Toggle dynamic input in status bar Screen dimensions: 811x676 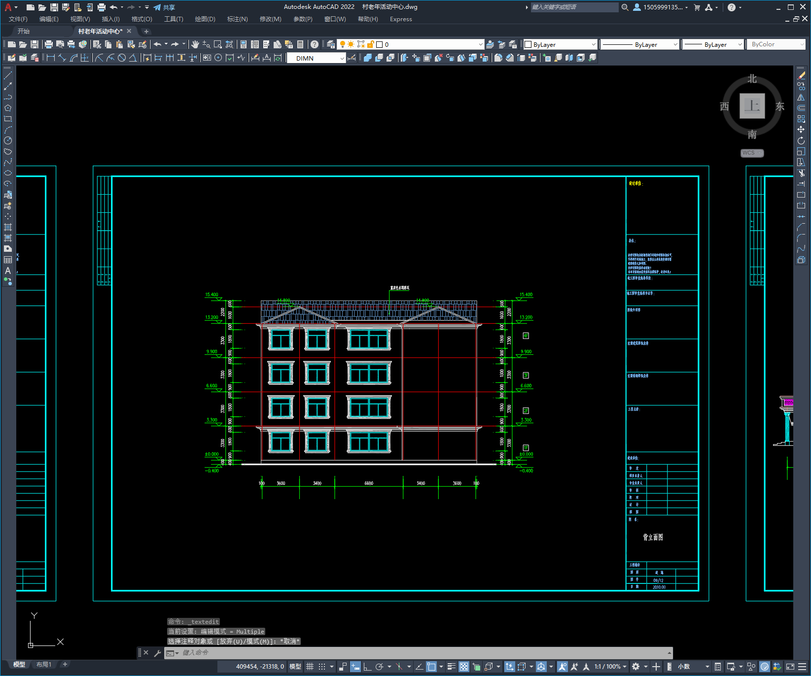coord(355,667)
